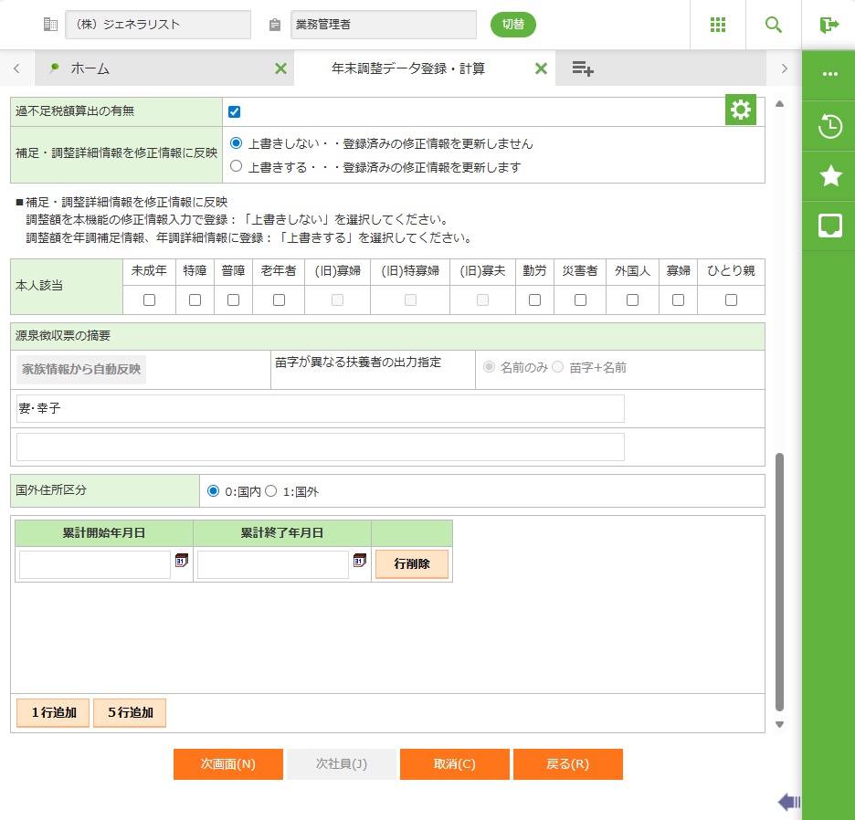Open calendar picker for 累計開始年月日

(181, 561)
